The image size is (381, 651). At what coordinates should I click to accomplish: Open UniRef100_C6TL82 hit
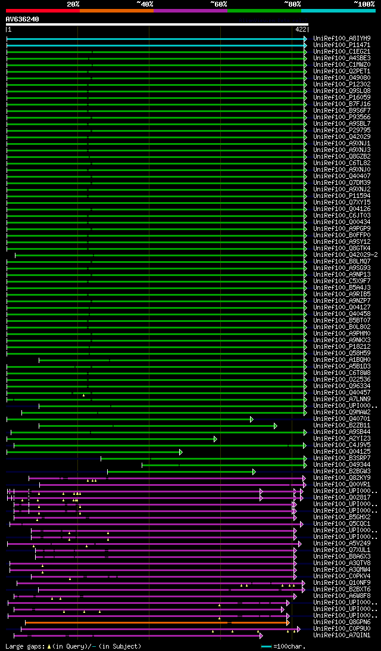(342, 163)
